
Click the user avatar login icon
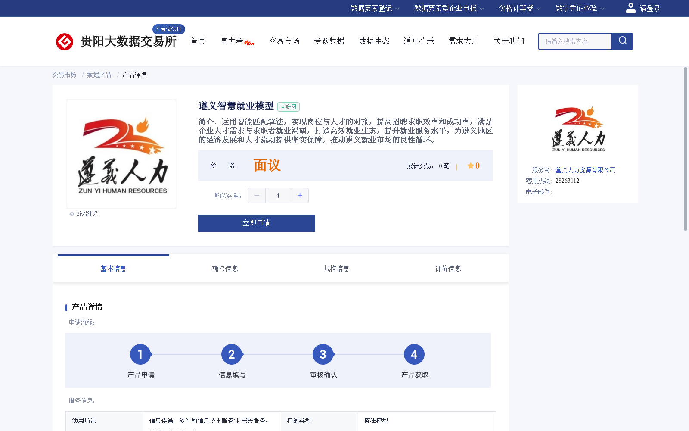pos(630,8)
